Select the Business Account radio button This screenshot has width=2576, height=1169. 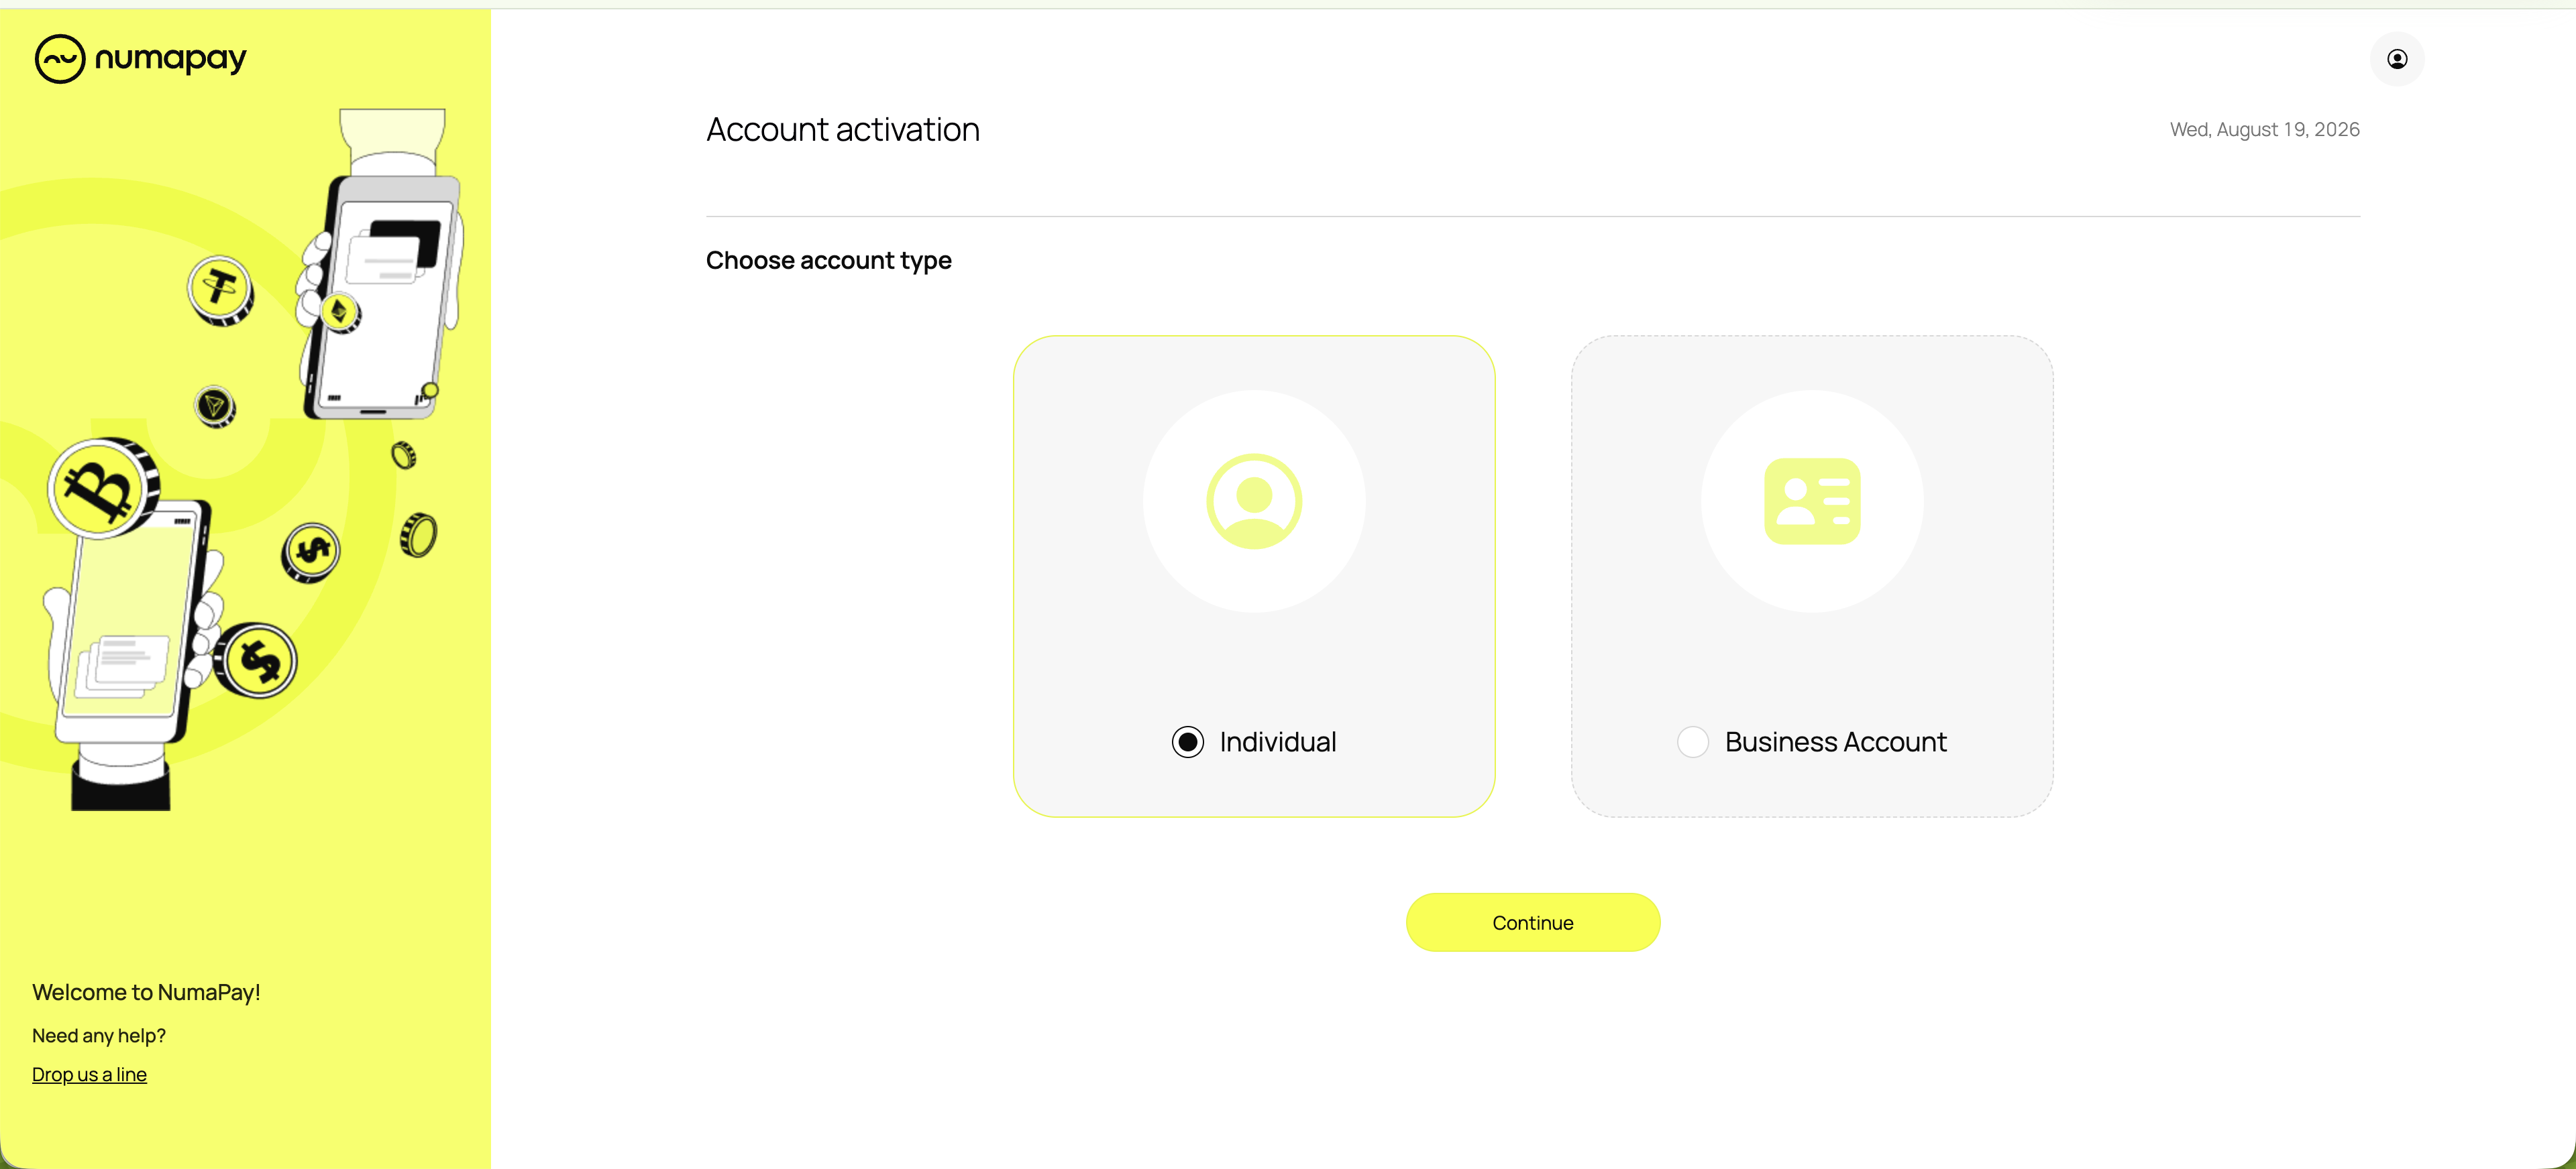click(x=1693, y=743)
